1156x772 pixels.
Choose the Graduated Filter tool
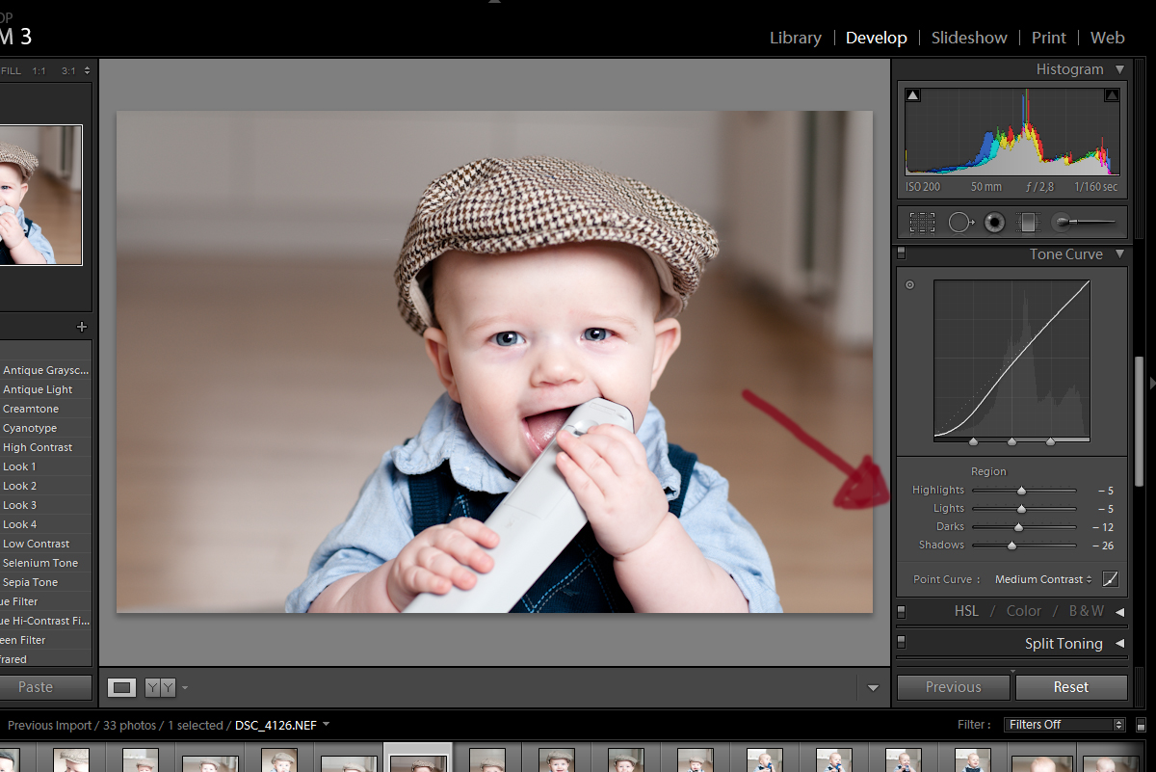(x=1028, y=223)
